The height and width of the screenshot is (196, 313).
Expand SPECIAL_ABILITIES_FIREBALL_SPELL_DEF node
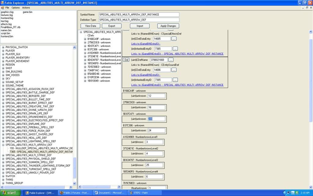coord(3,127)
